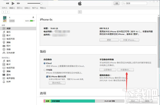Click the 31.21 GB 可用 free space segment
Screen dimensions: 160x105
110,101
